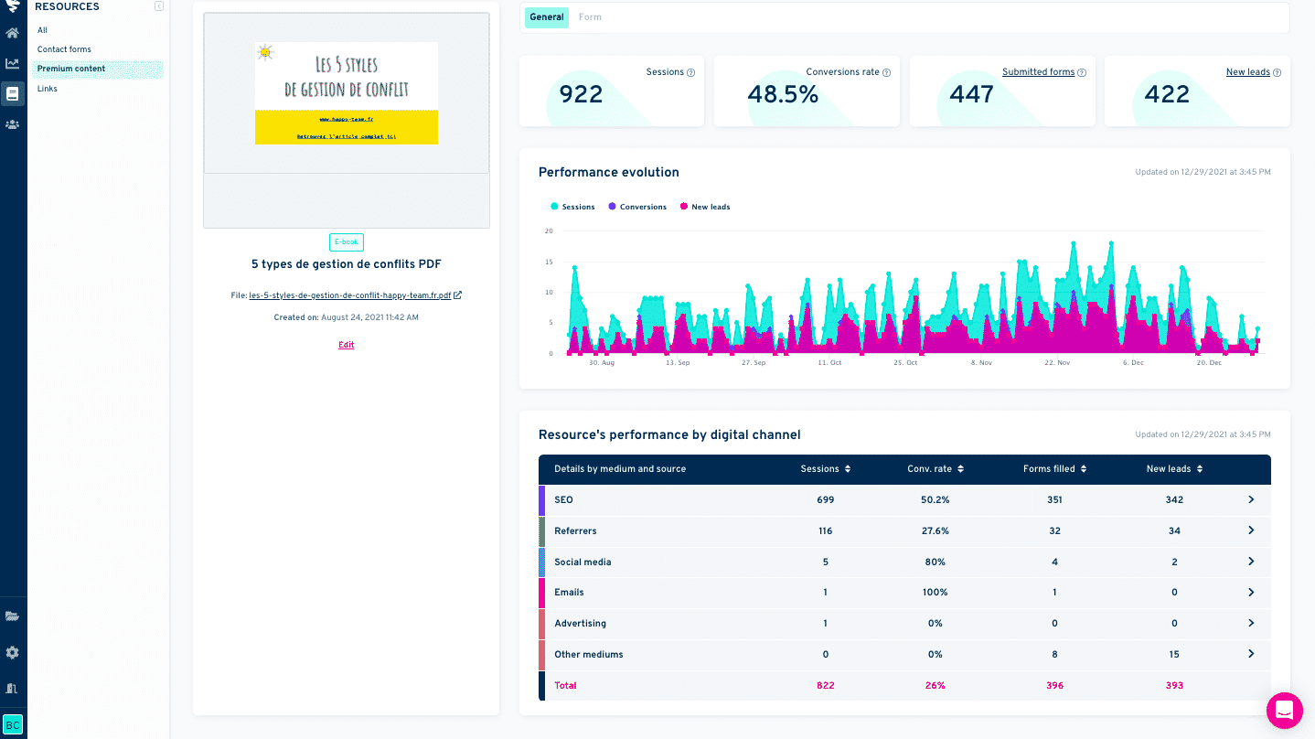Expand the Social media row details
Viewport: 1315px width, 739px height.
[x=1251, y=562]
